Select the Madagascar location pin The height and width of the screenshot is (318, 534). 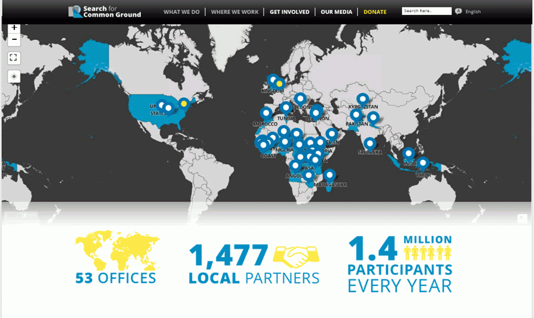pyautogui.click(x=329, y=176)
